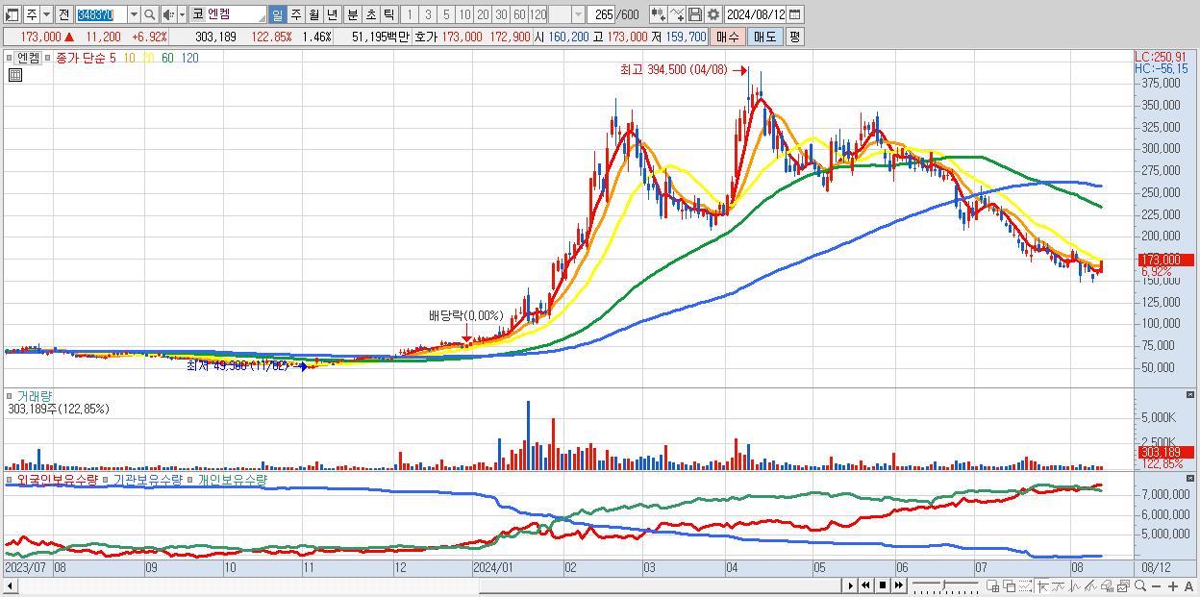The width and height of the screenshot is (1200, 597).
Task: Toggle the 5-day moving average label
Action: (113, 58)
